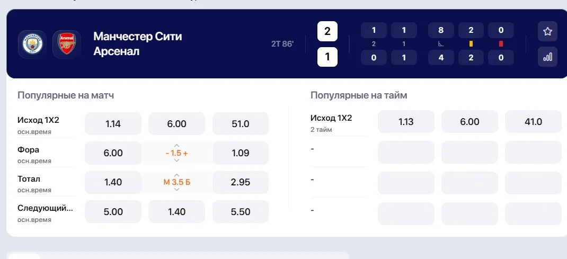Click the corner kicks flag icon
The height and width of the screenshot is (259, 567).
(441, 44)
